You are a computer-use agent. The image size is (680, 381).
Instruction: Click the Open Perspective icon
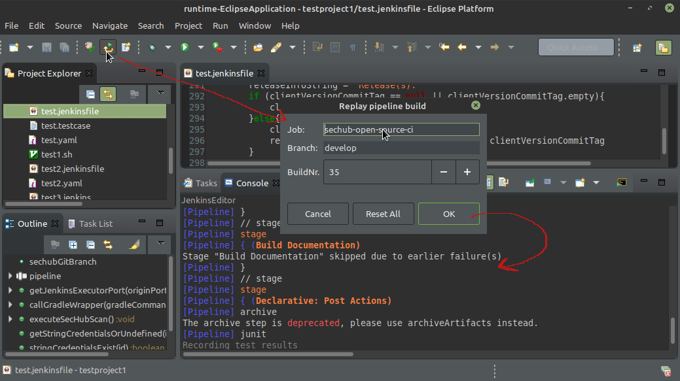pos(637,48)
